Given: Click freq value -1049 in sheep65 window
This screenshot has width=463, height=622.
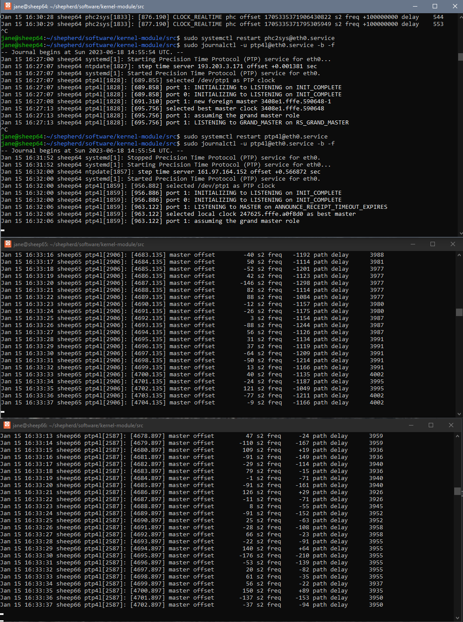Looking at the screenshot, I should (301, 389).
